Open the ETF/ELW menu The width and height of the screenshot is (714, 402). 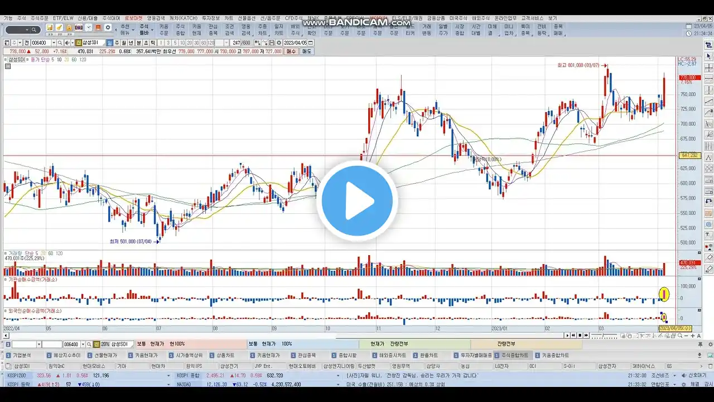[x=63, y=18]
